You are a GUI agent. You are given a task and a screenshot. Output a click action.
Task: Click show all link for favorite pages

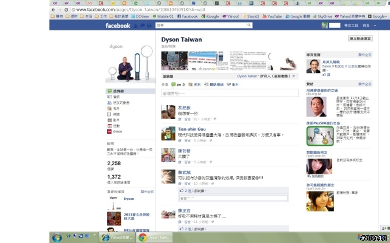point(147,192)
